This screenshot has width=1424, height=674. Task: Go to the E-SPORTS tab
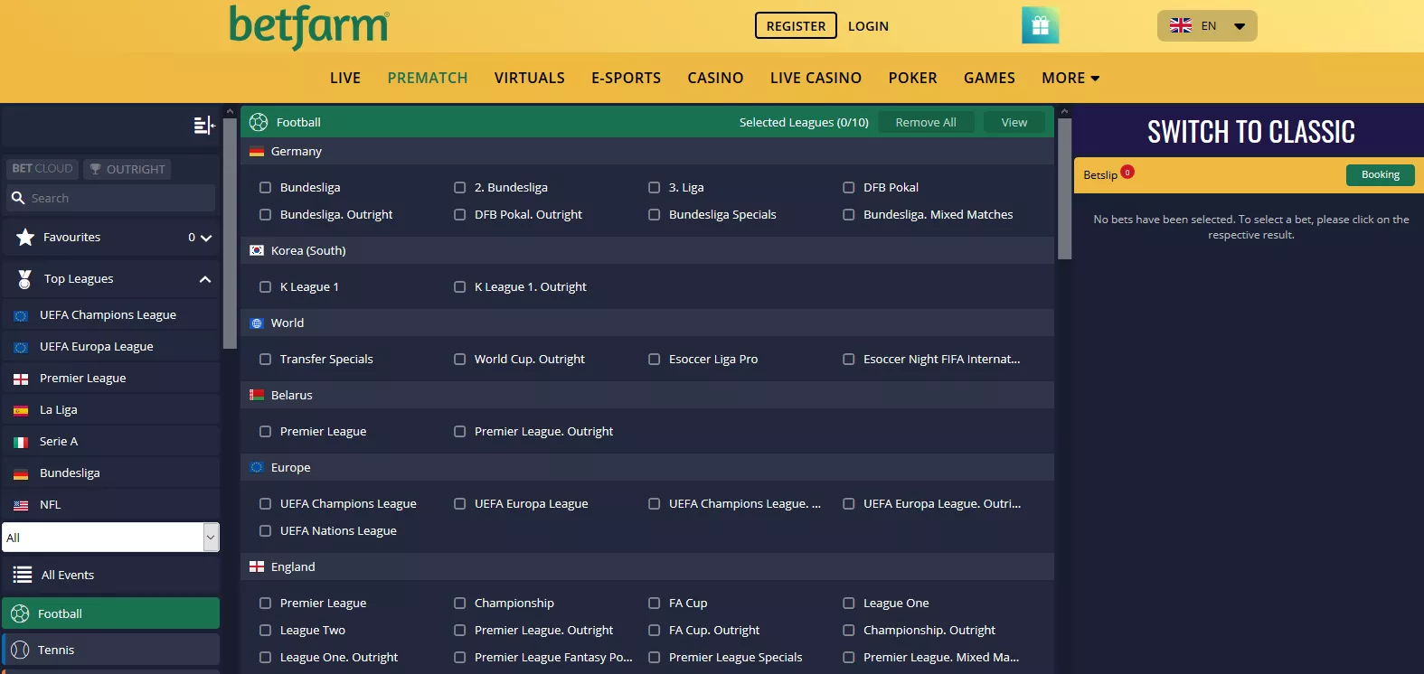click(627, 78)
